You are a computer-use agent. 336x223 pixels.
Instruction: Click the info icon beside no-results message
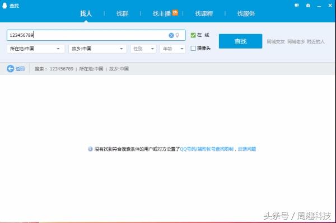(x=90, y=149)
